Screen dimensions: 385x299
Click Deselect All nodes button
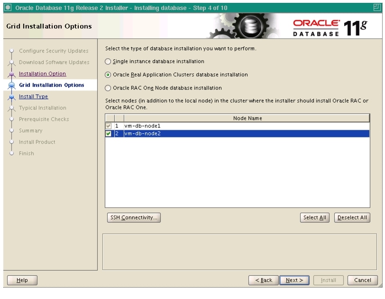tap(352, 217)
